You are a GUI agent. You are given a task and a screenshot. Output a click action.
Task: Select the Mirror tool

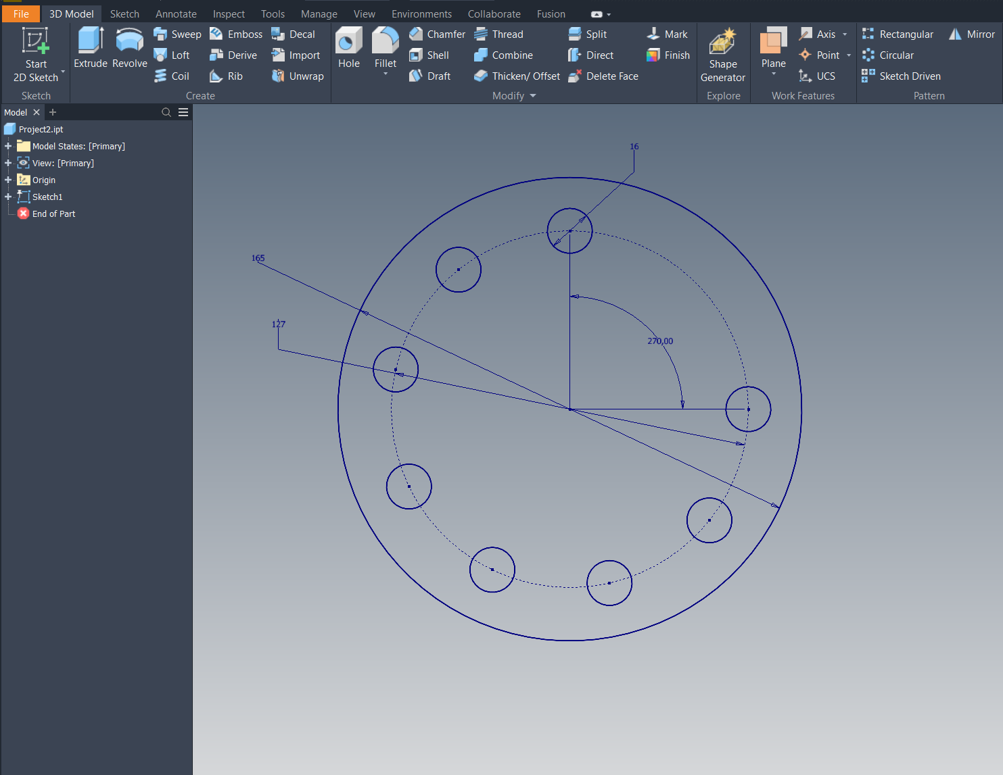tap(972, 34)
